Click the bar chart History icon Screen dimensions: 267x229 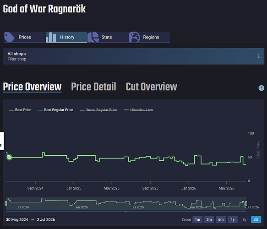[51, 37]
